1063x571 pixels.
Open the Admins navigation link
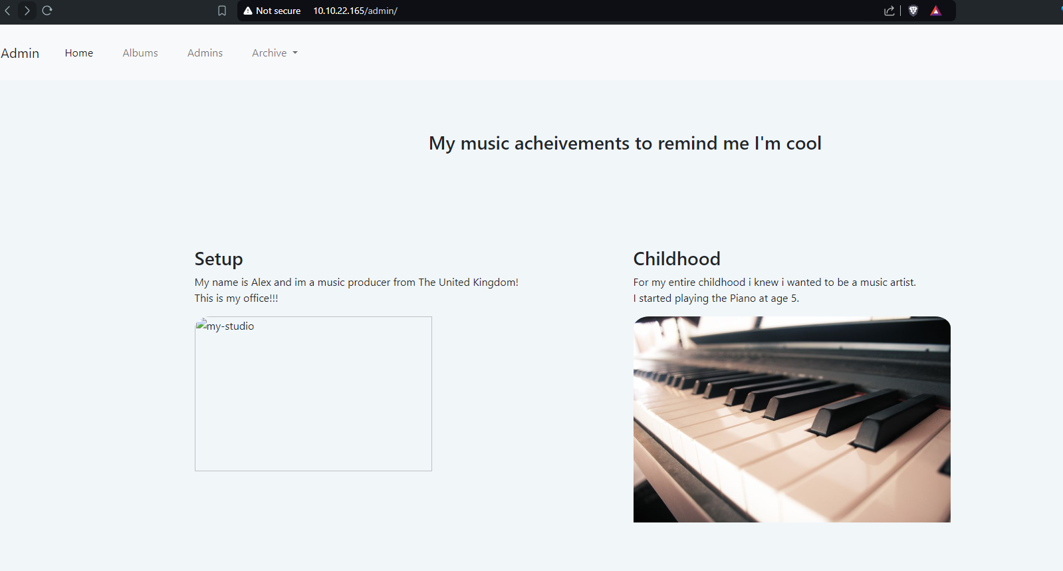pos(205,53)
